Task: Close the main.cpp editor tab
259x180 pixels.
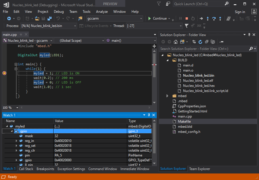Action: coord(26,35)
